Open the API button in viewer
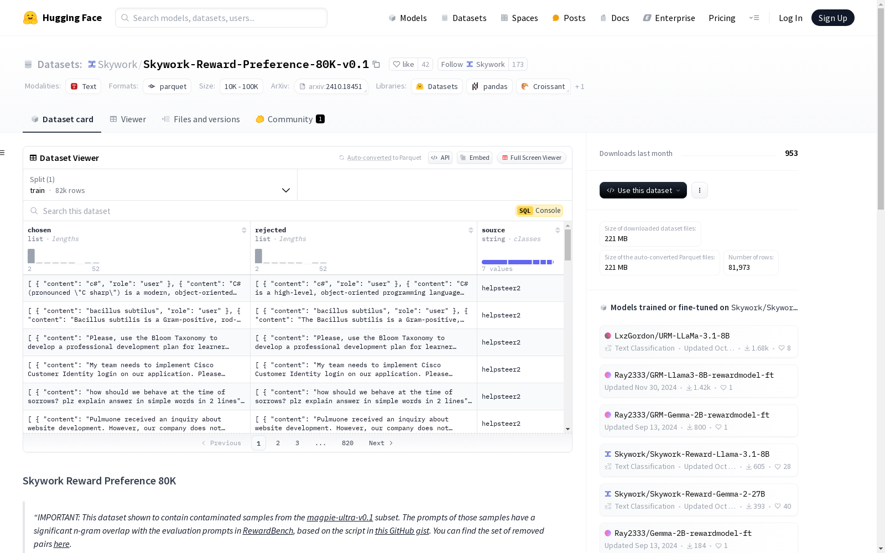Viewport: 885px width, 553px height. (440, 158)
